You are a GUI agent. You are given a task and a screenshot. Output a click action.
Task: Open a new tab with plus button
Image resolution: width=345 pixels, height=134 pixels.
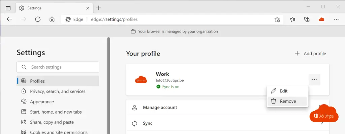99,8
